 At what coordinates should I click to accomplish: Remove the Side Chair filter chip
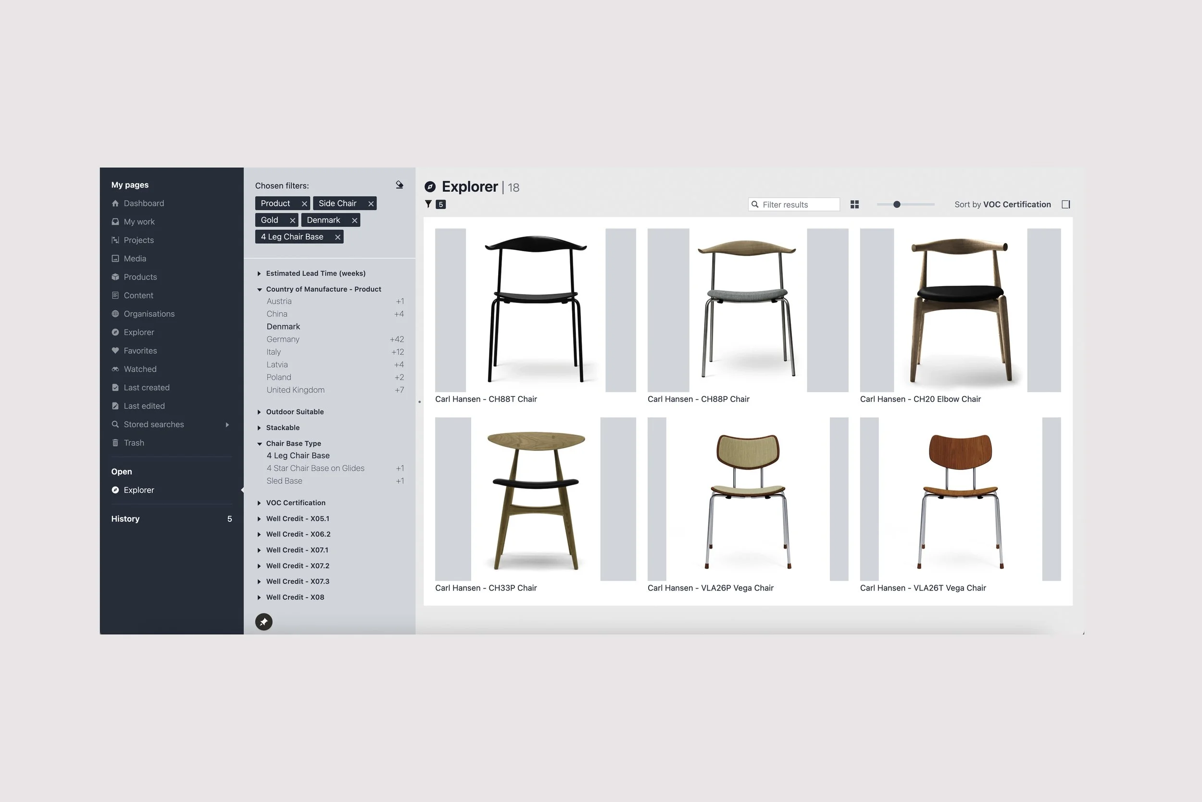[371, 203]
